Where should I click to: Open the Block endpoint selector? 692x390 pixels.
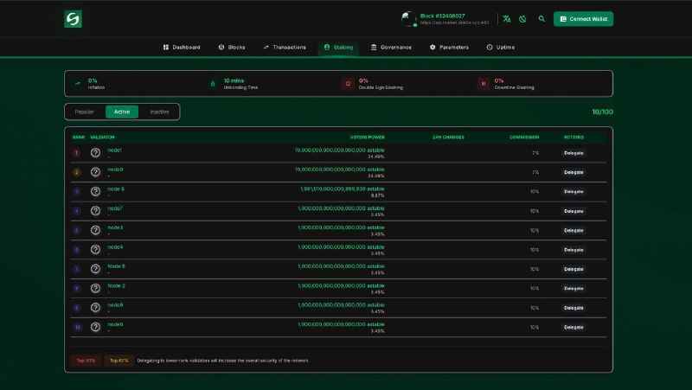(x=445, y=19)
